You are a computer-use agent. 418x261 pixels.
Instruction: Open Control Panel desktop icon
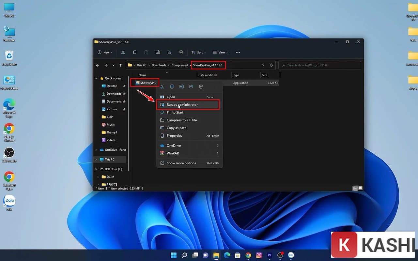click(9, 83)
